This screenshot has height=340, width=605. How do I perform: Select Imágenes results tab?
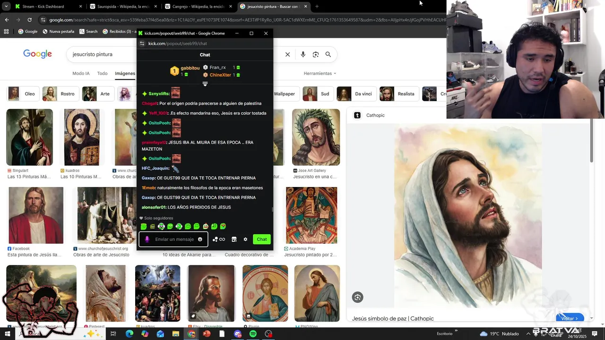pos(125,73)
